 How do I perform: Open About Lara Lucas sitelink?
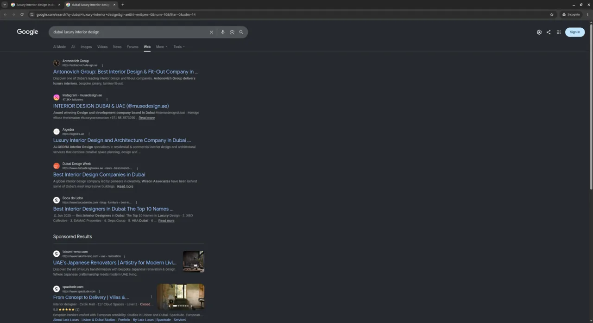(66, 320)
